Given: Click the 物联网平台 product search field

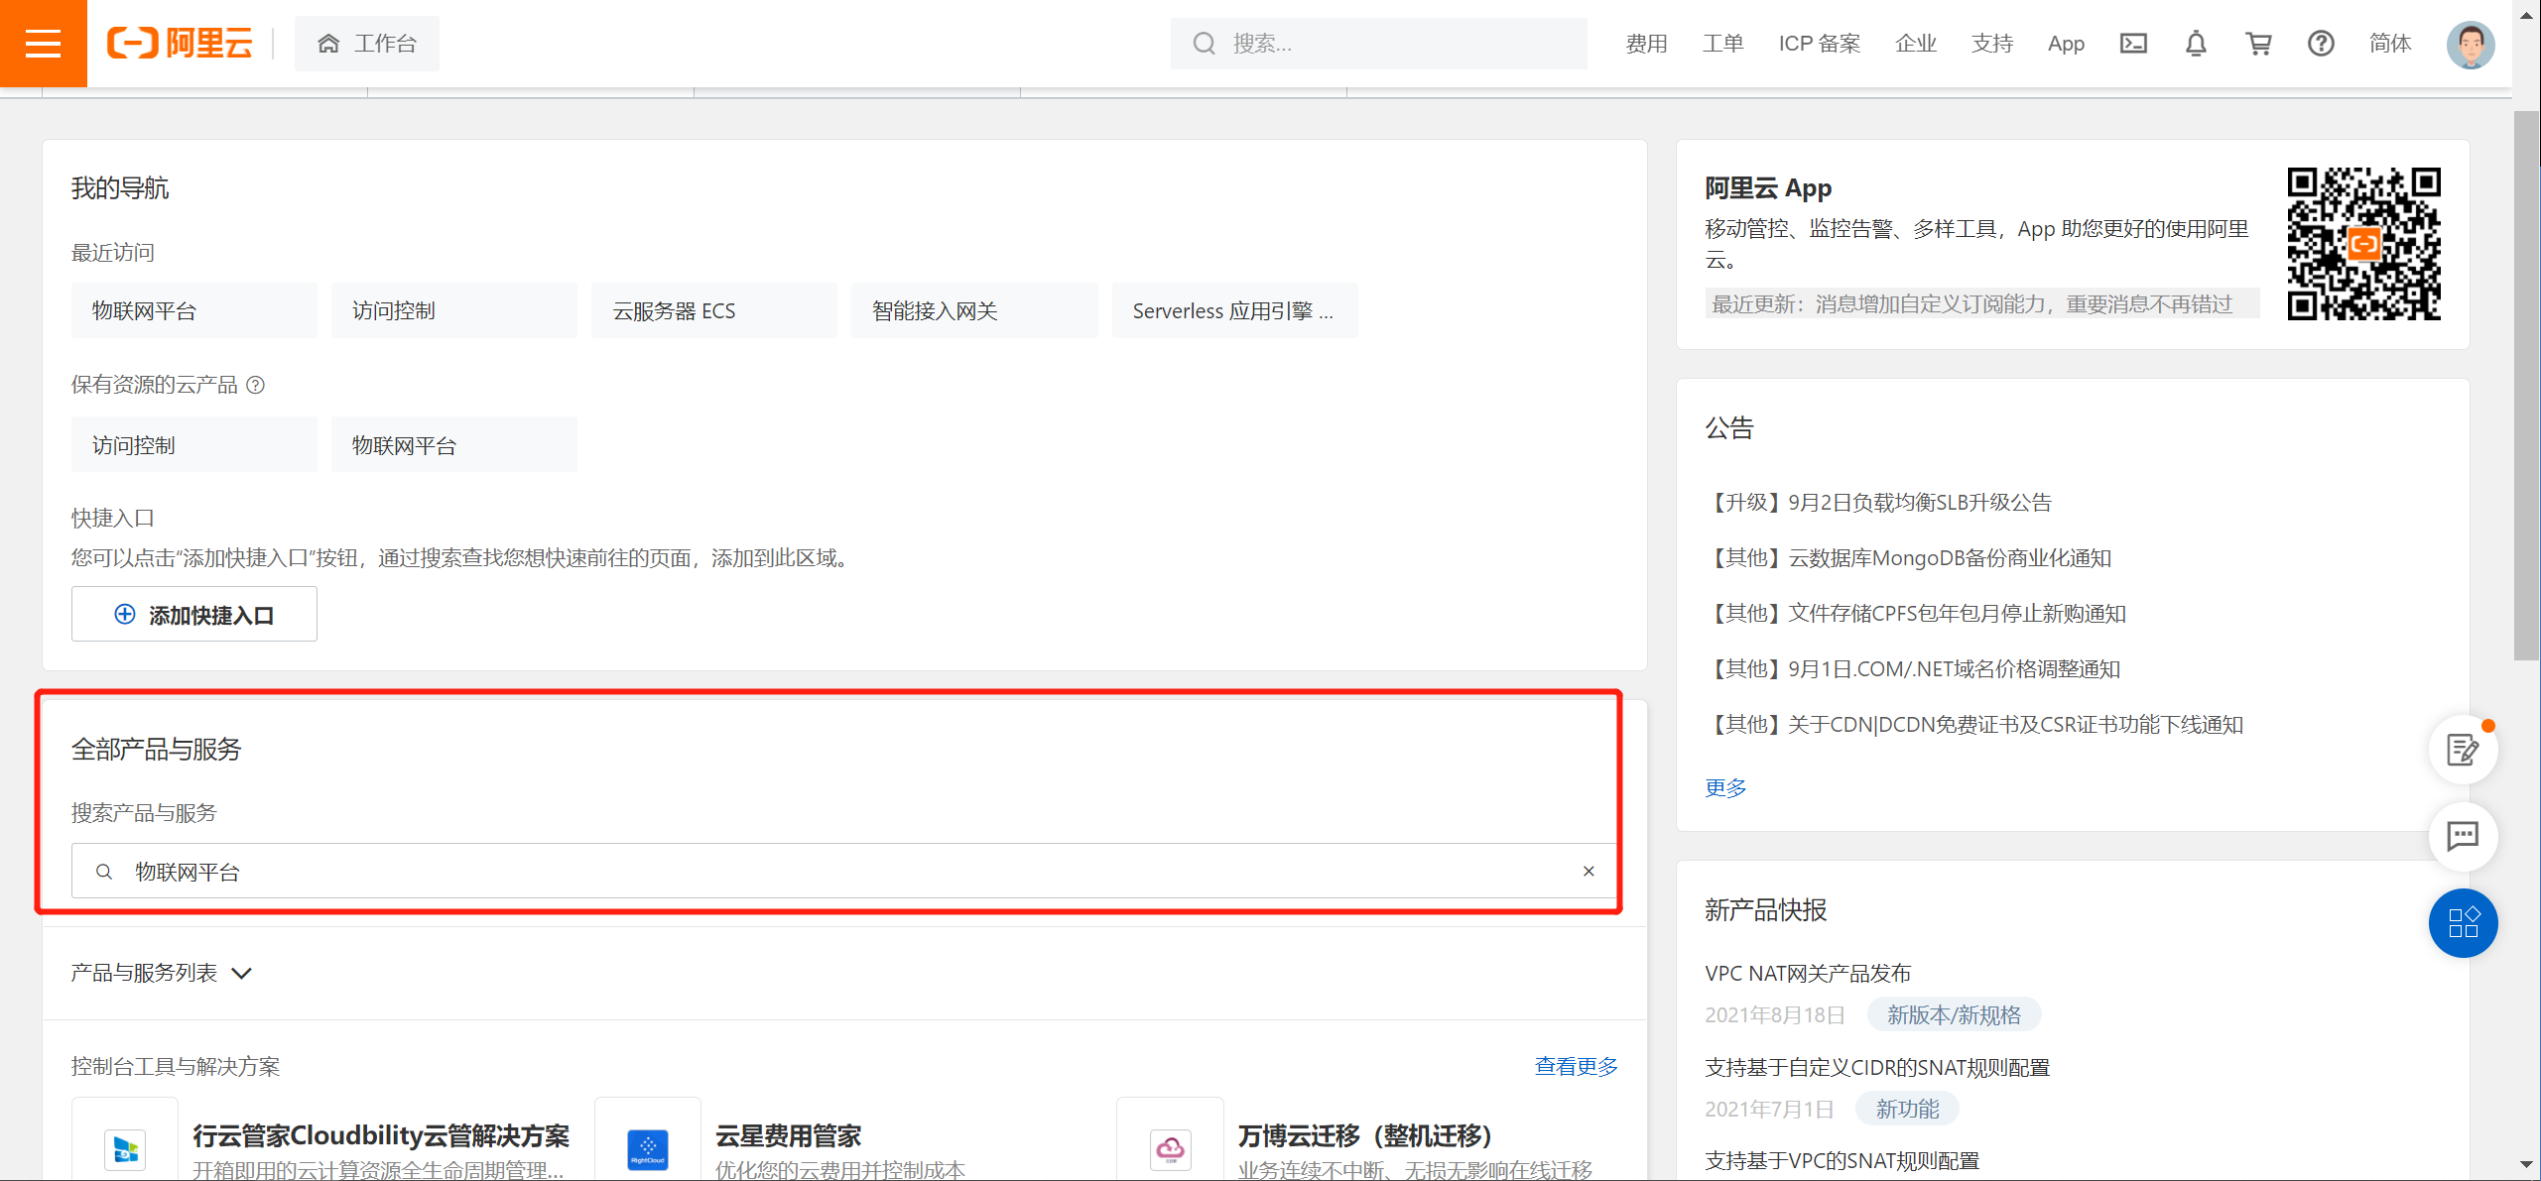Looking at the screenshot, I should (843, 872).
